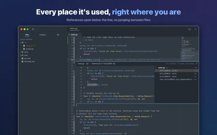Click the NOTES-SERVICE project header in sidebar

click(x=26, y=39)
